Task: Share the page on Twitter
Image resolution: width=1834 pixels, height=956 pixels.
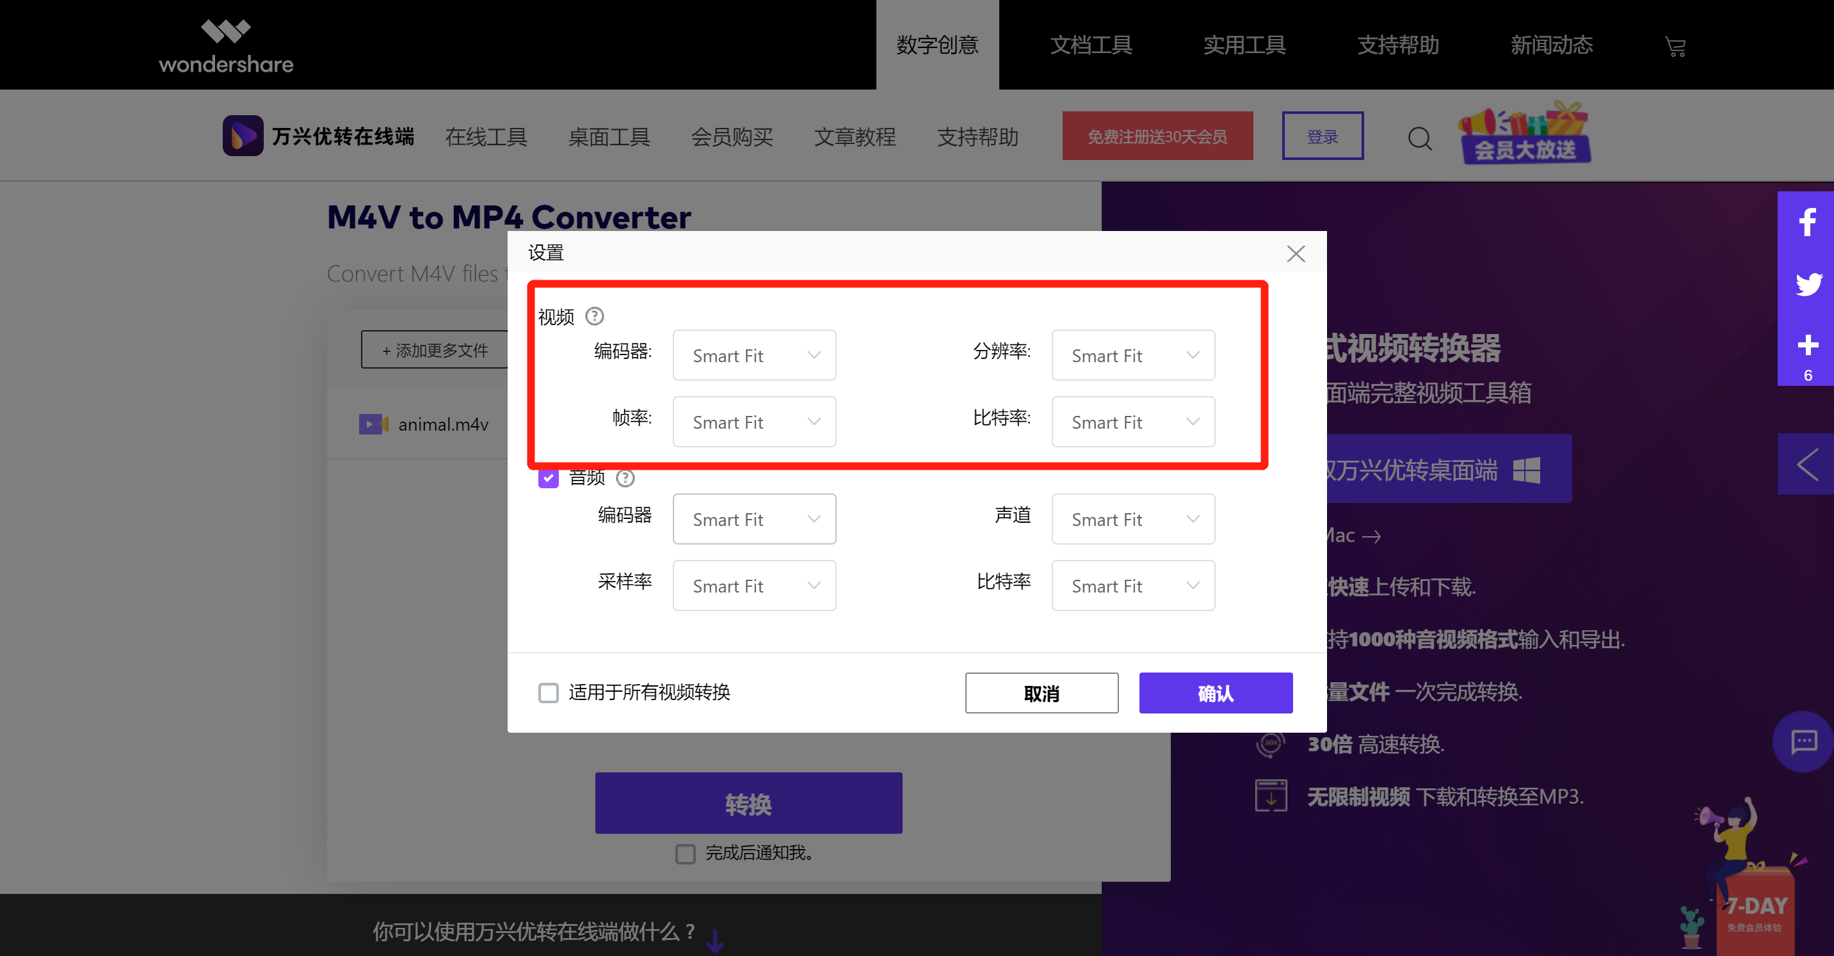Action: pyautogui.click(x=1806, y=283)
